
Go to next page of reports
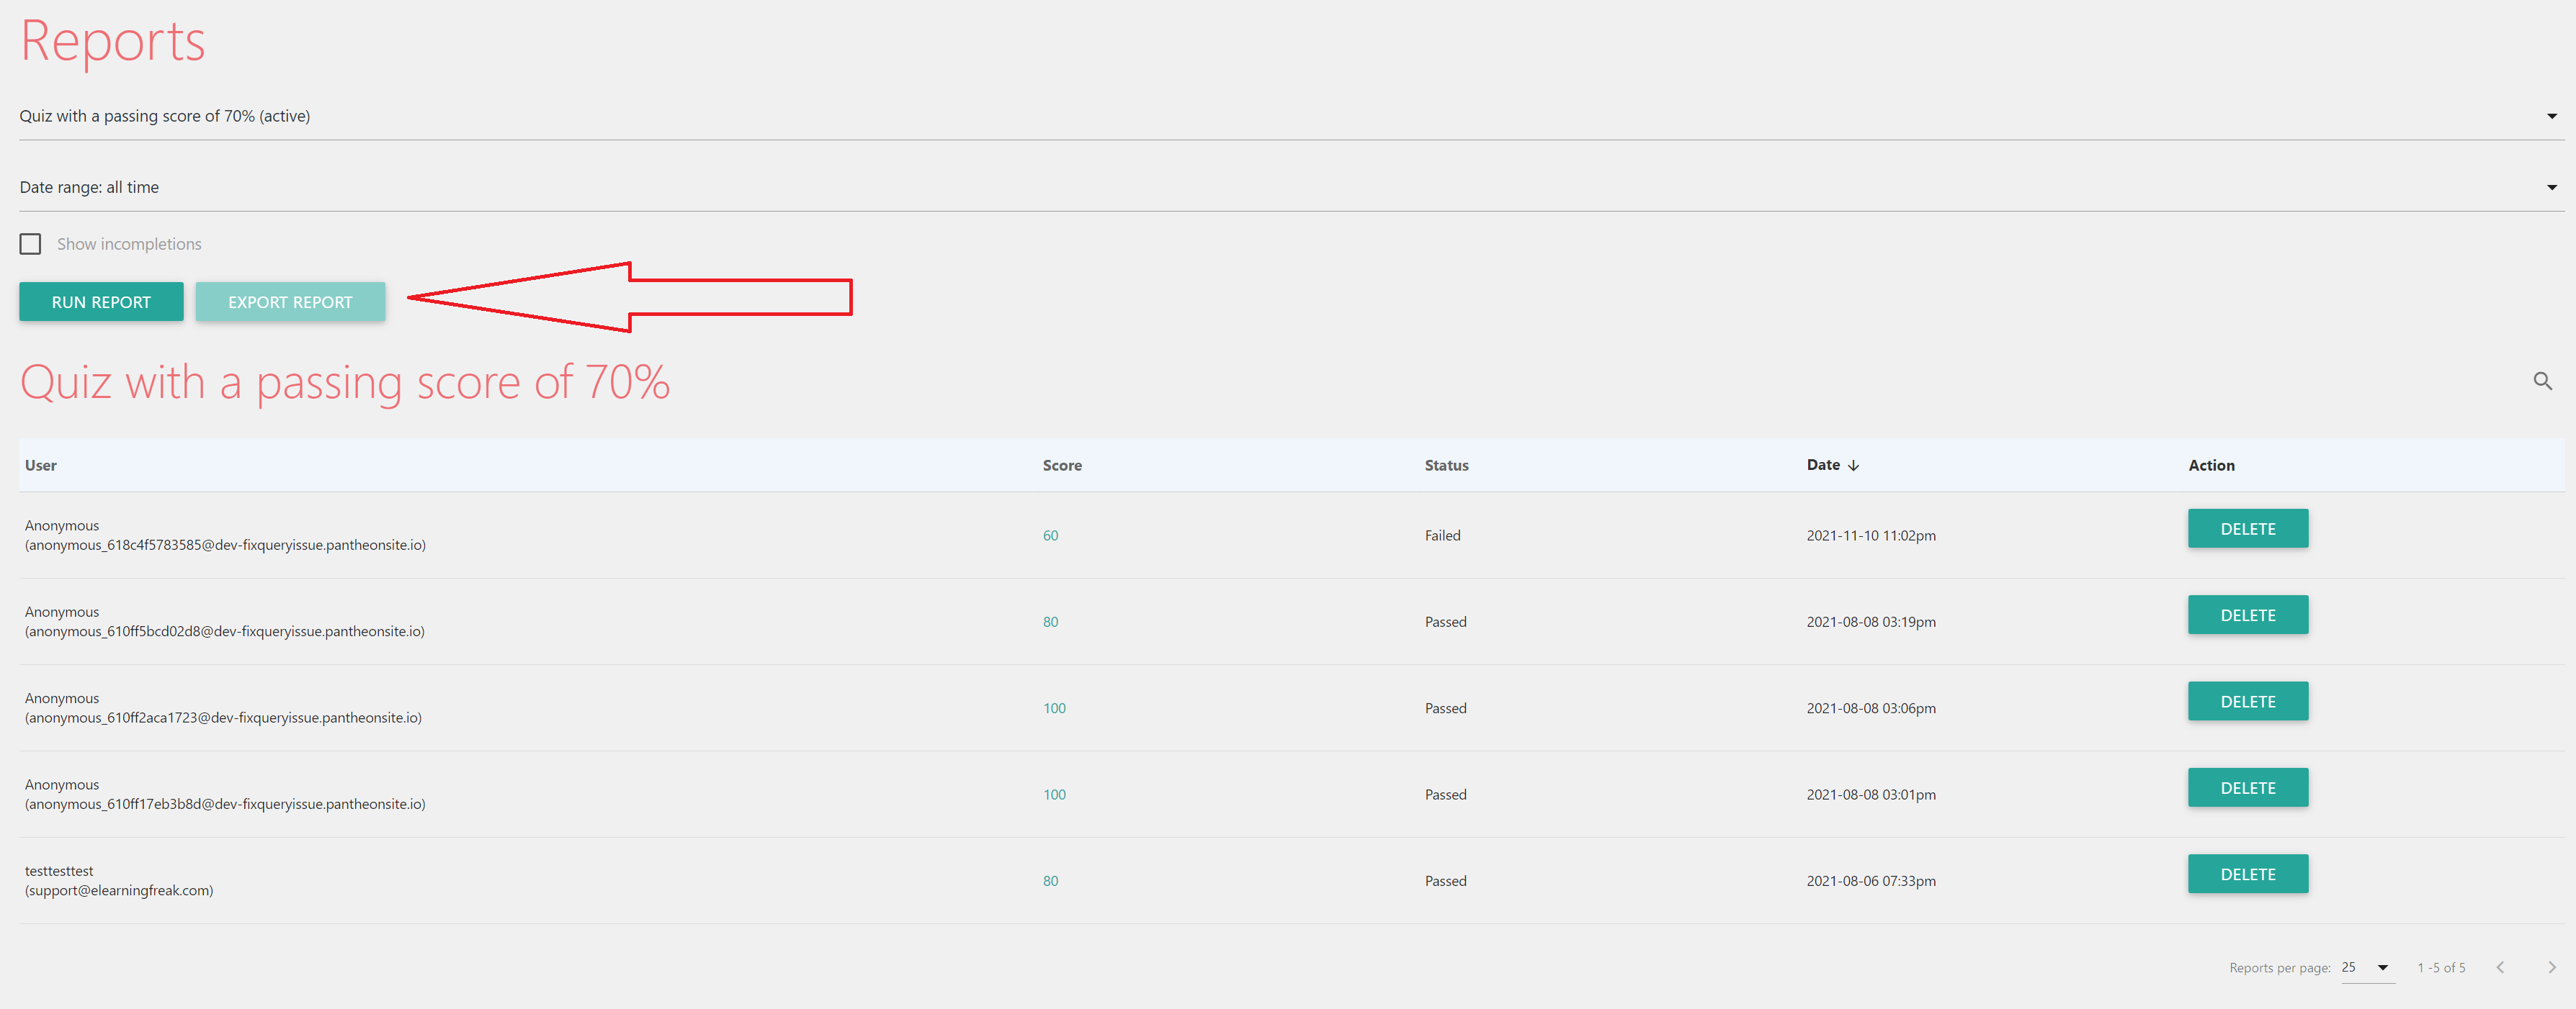click(x=2551, y=967)
